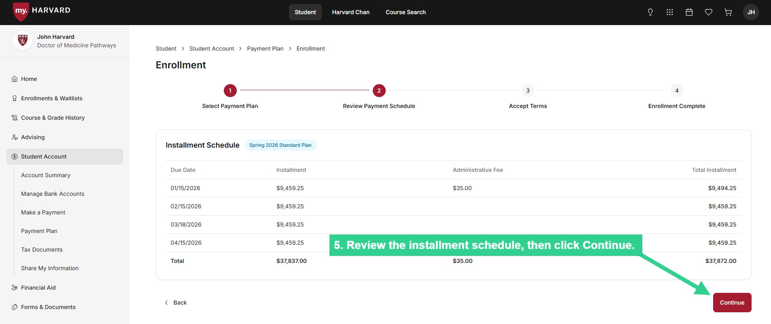Click step 2 circle Review Payment Schedule
Image resolution: width=771 pixels, height=324 pixels.
pyautogui.click(x=379, y=91)
